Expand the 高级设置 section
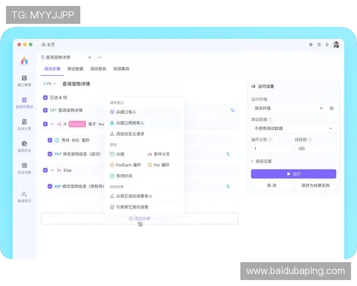The width and height of the screenshot is (357, 286). (x=261, y=161)
